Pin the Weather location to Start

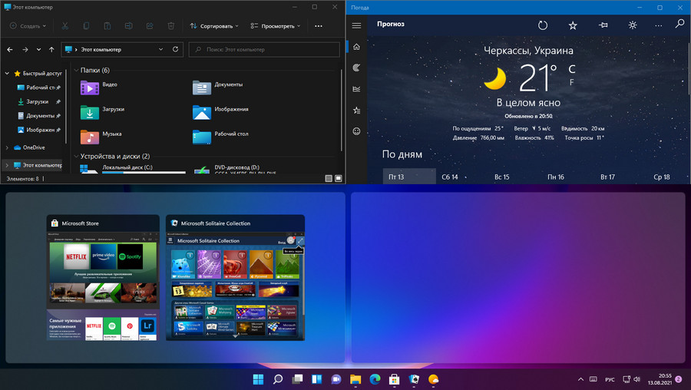[603, 25]
